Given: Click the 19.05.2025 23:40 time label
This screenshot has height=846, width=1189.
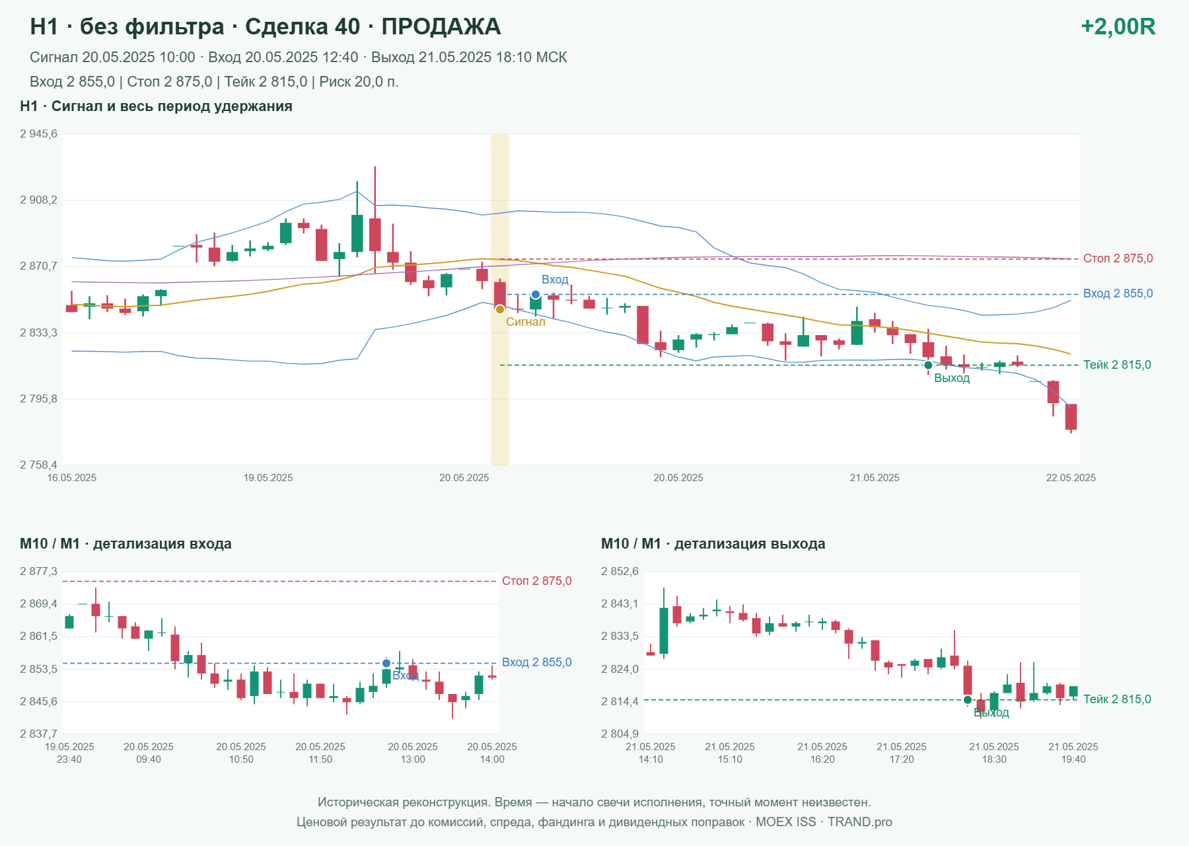Looking at the screenshot, I should (x=69, y=753).
